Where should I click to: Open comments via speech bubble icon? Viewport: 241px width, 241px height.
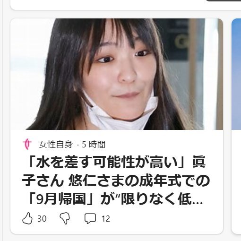click(x=90, y=218)
